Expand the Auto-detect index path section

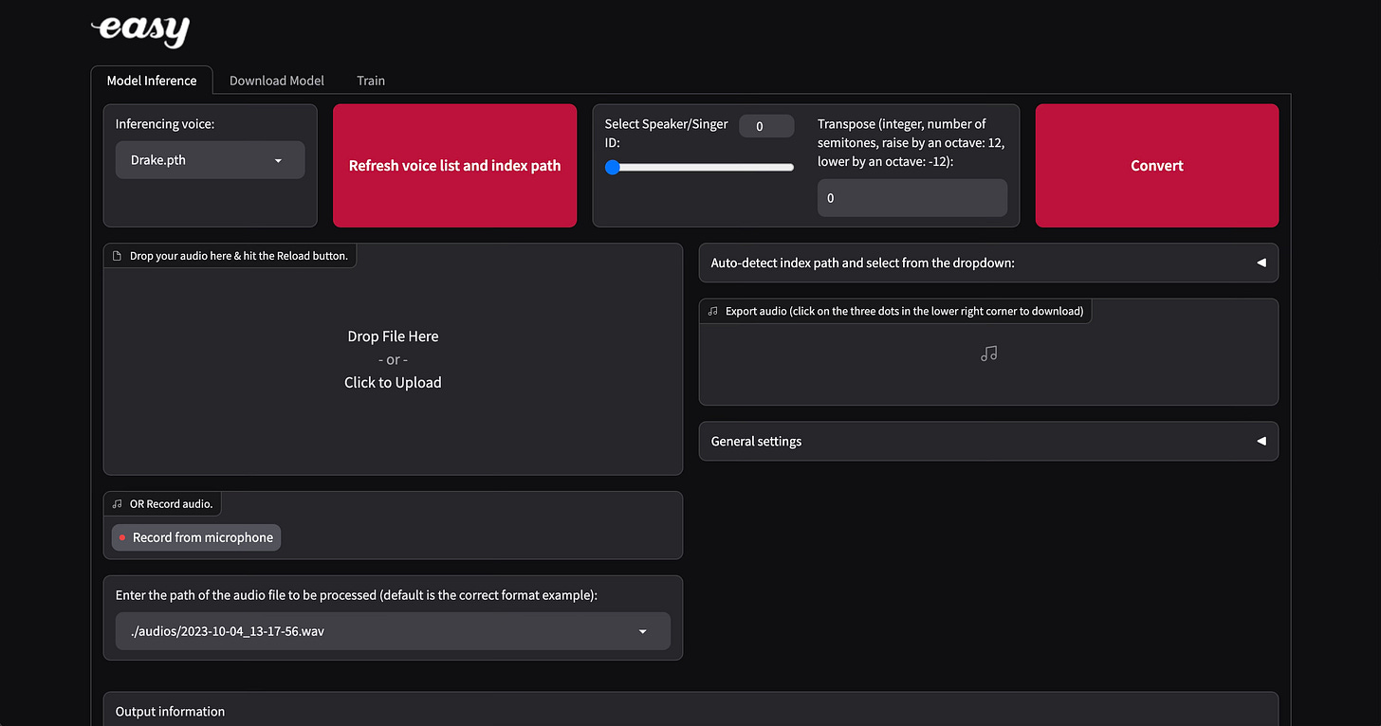click(1261, 263)
